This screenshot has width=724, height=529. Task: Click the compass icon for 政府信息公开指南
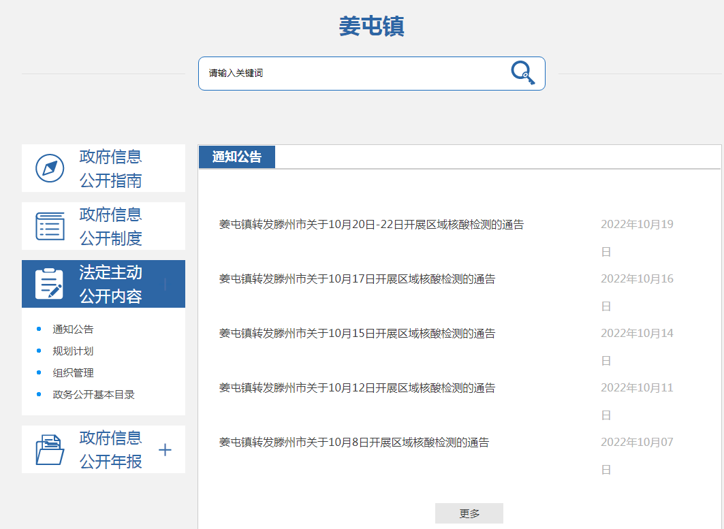click(x=50, y=168)
